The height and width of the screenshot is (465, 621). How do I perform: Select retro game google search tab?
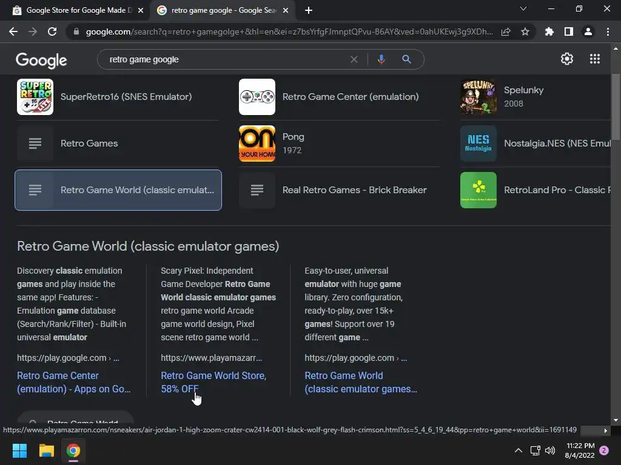pos(222,10)
